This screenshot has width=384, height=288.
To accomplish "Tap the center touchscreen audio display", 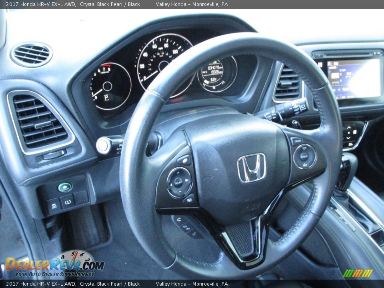I will tap(354, 78).
